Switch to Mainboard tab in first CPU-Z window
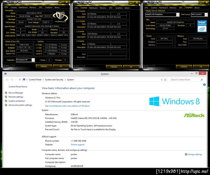 (x=23, y=7)
